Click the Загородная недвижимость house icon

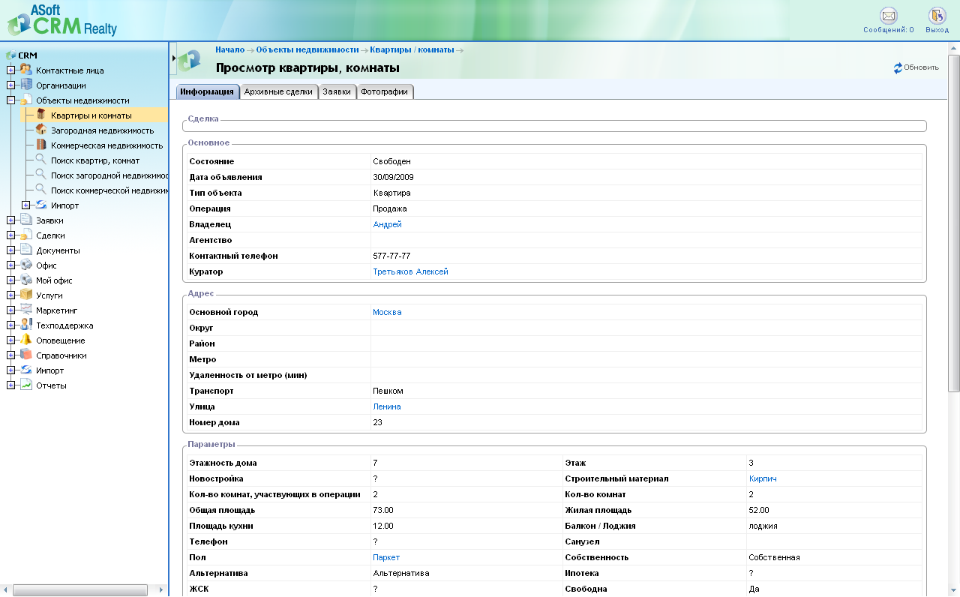click(41, 130)
